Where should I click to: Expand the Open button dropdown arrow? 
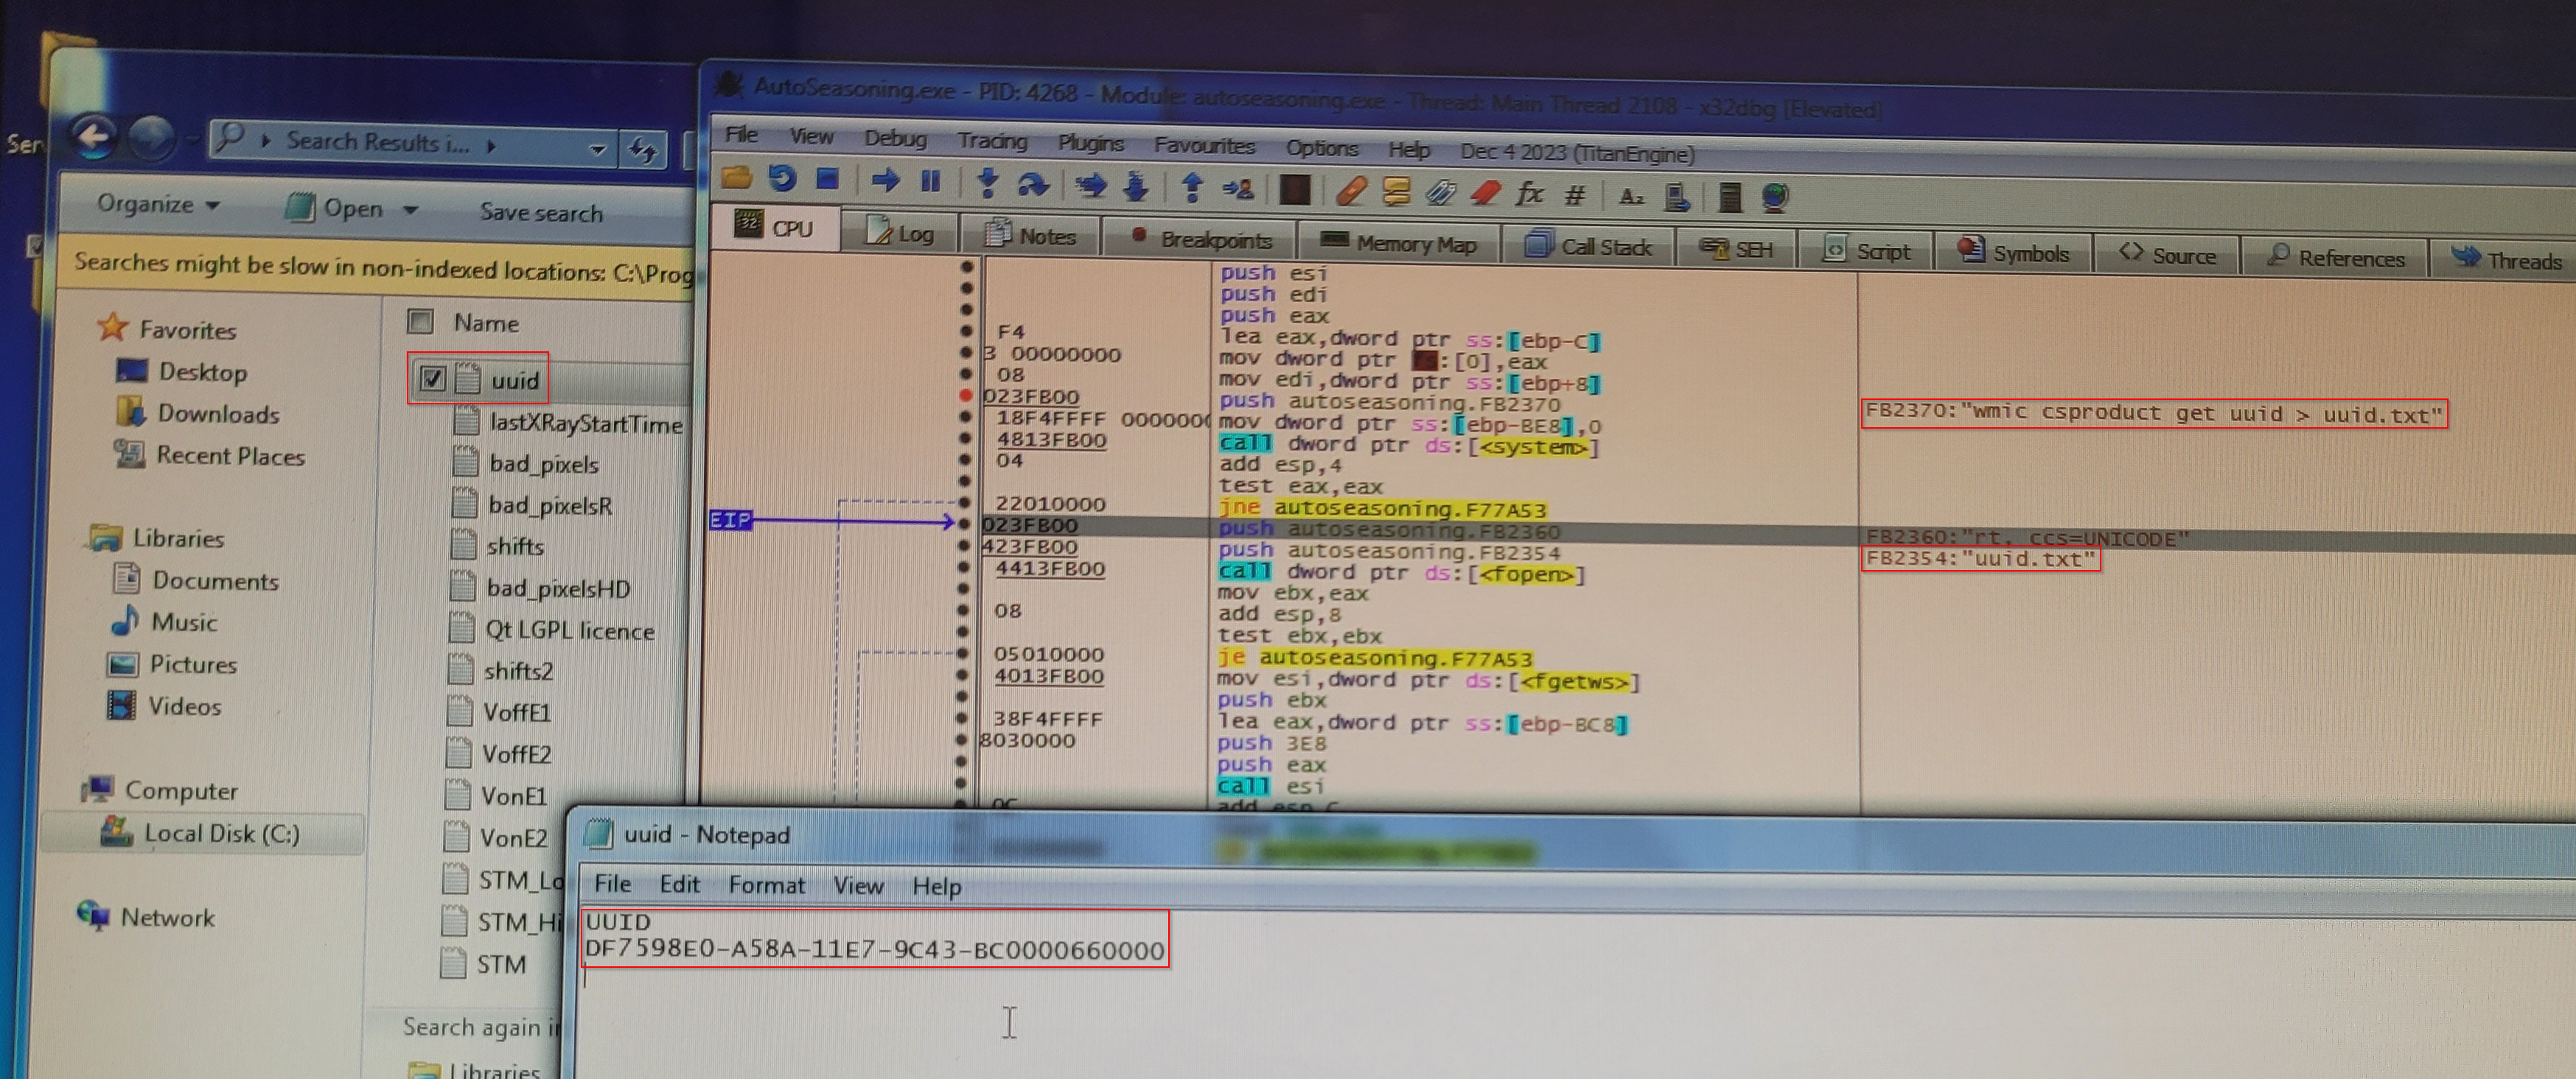click(x=411, y=210)
